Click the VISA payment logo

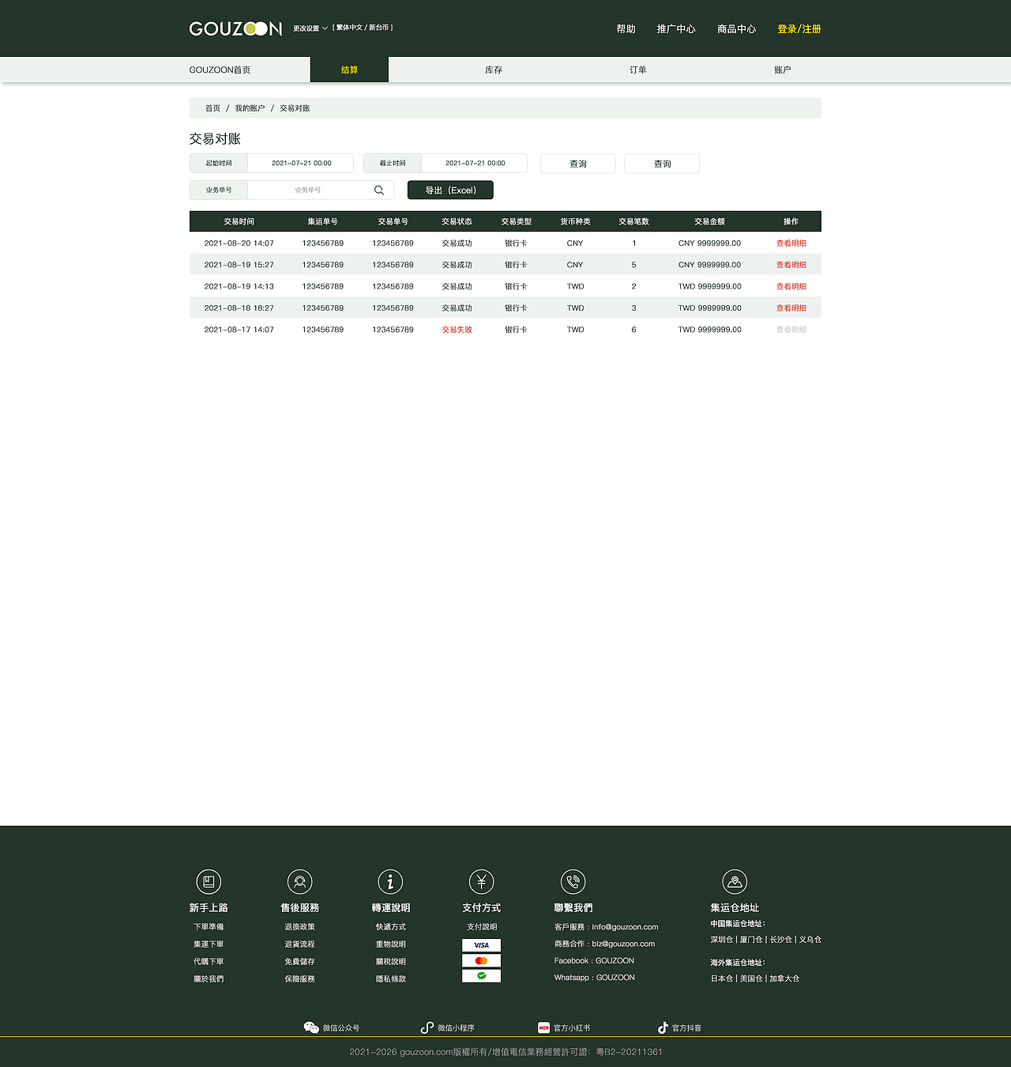(482, 945)
